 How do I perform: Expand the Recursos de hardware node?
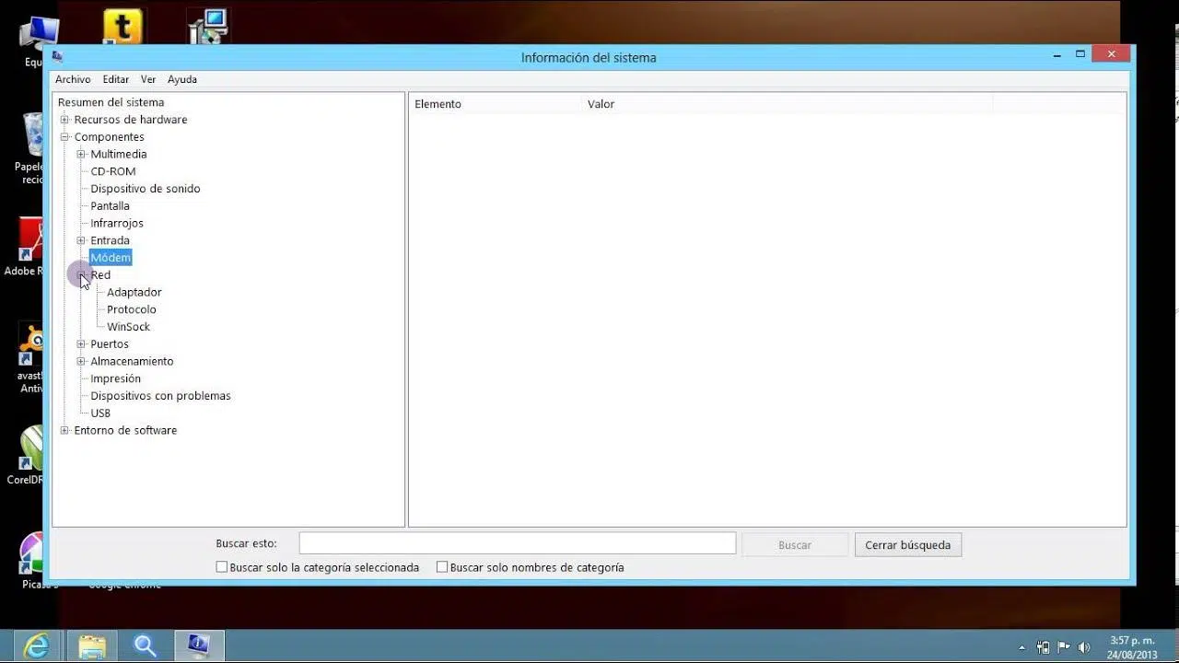64,120
